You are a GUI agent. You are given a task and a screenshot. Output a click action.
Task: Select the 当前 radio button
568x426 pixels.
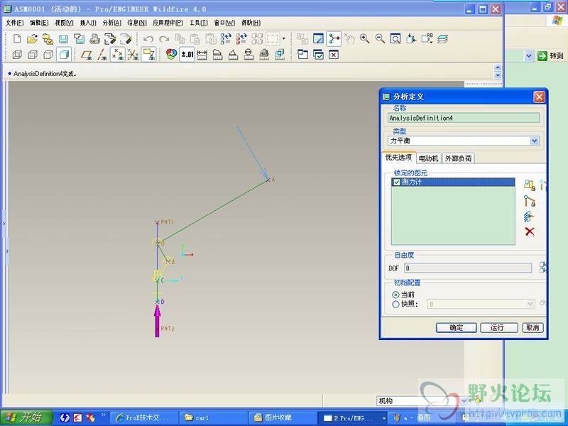pos(396,294)
